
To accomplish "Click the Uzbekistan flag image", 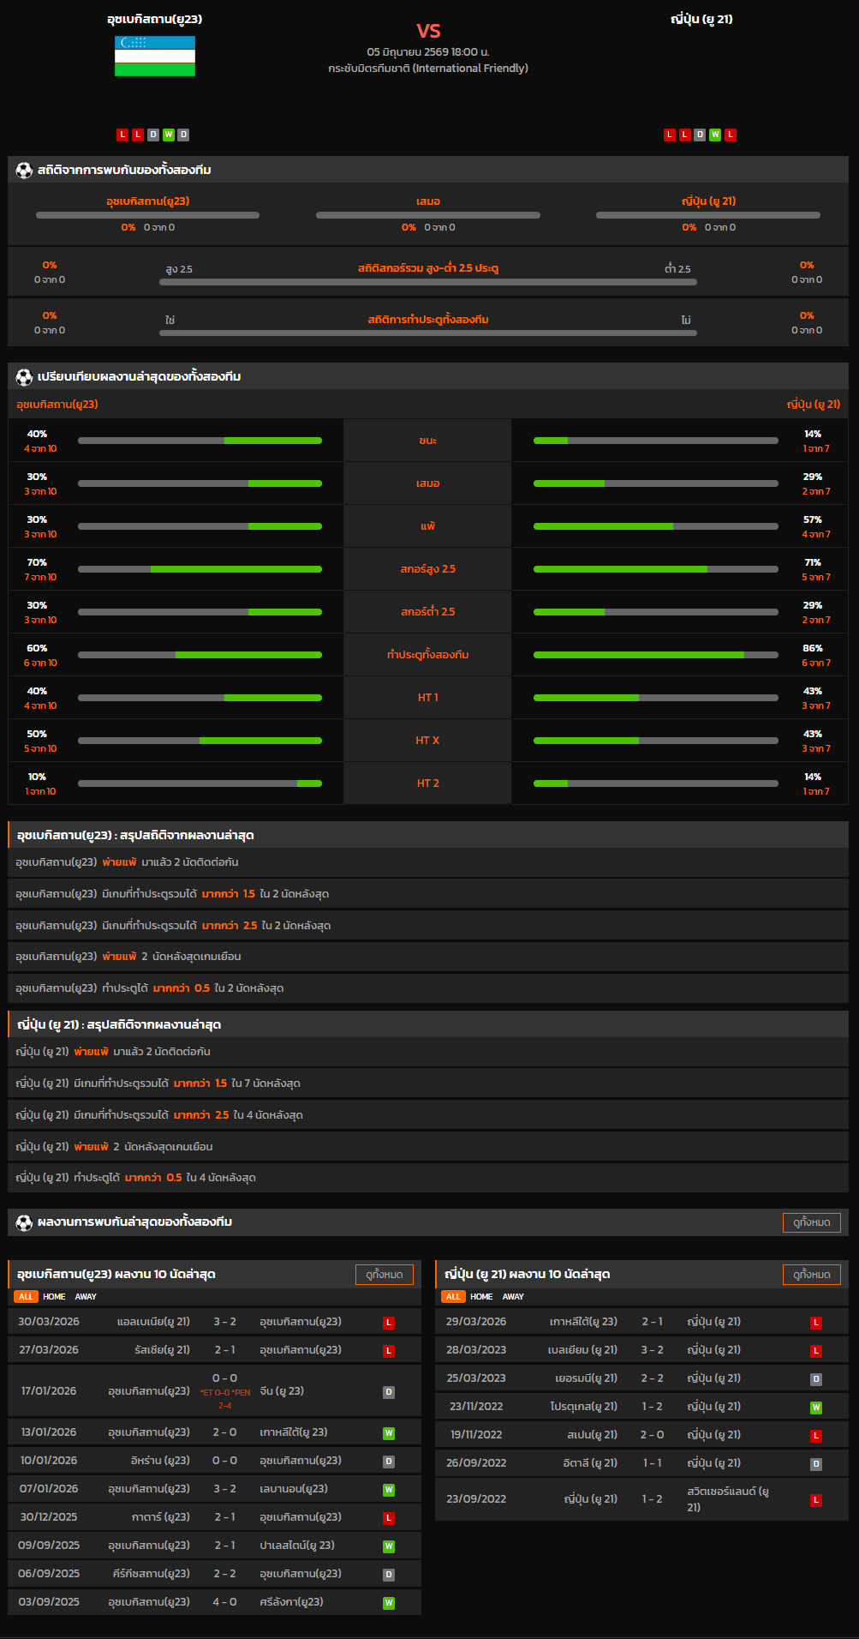I will (x=155, y=57).
